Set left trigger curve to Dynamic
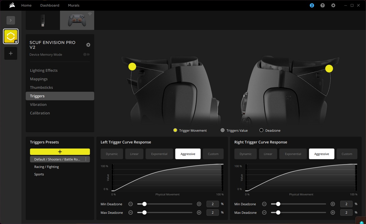Screen dimensions: 366x224 tap(112, 154)
